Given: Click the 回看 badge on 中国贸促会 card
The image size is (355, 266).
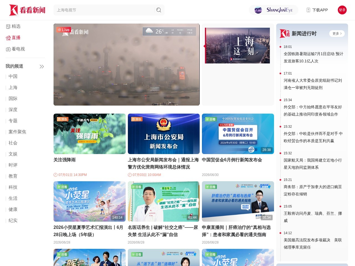Looking at the screenshot, I should coord(211,119).
